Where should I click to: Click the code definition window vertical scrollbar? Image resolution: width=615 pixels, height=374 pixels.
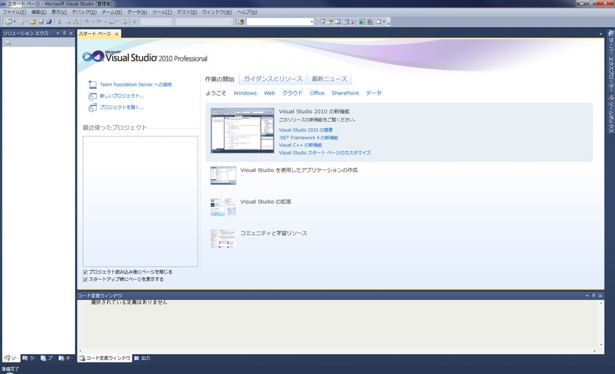tap(601, 323)
